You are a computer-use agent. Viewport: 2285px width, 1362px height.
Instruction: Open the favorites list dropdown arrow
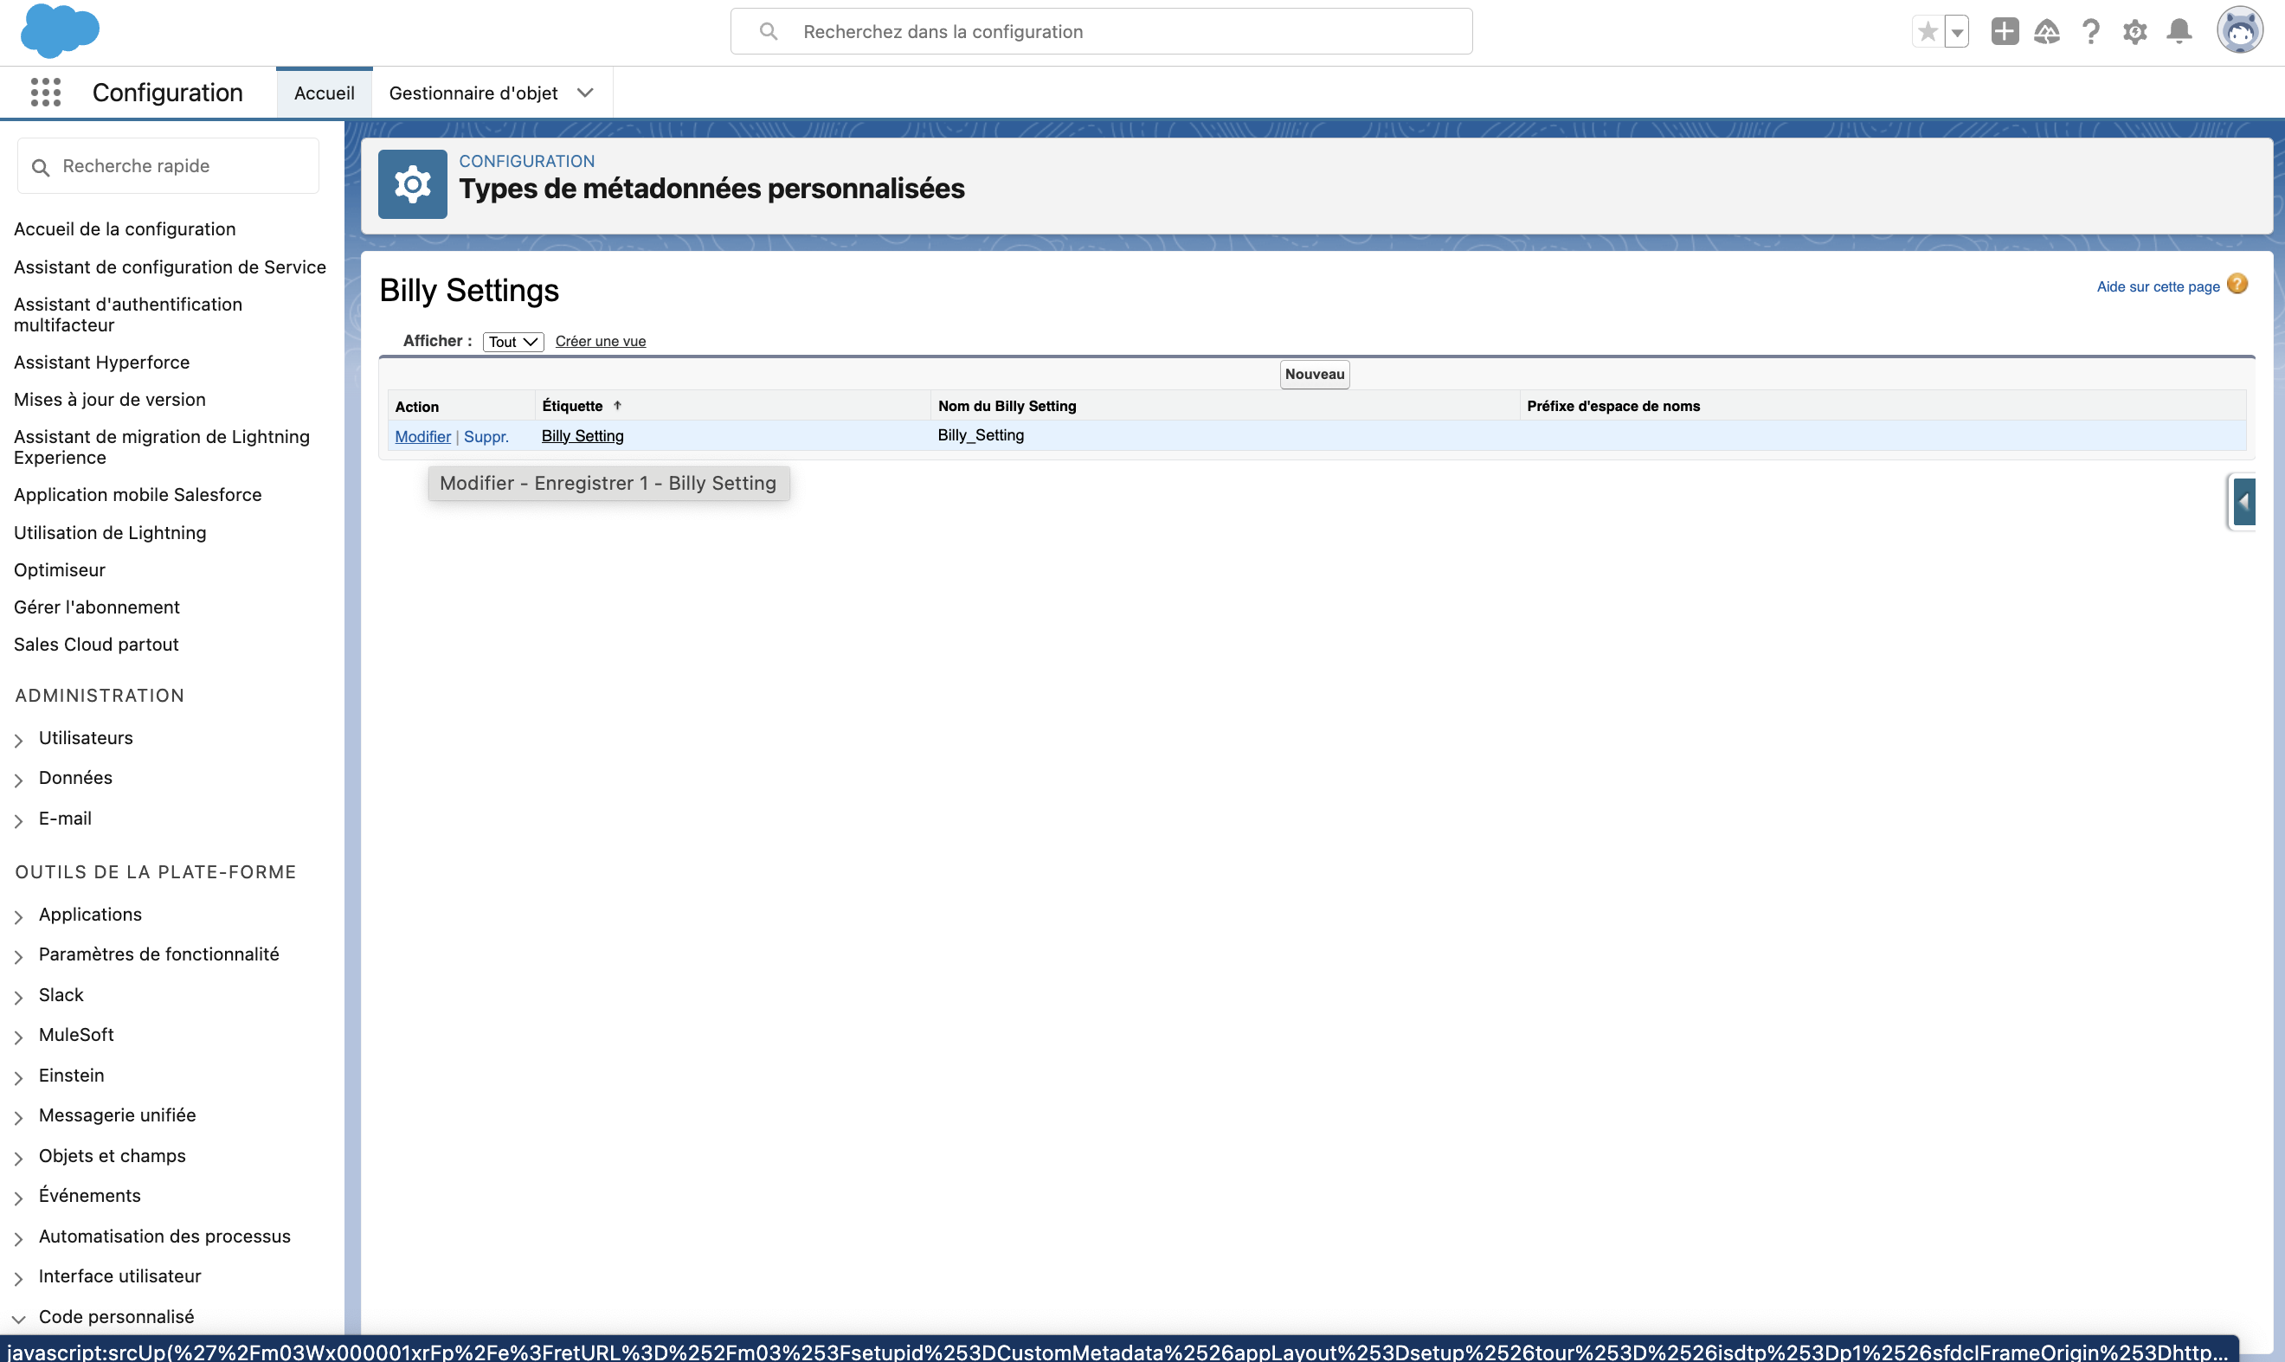coord(1957,32)
